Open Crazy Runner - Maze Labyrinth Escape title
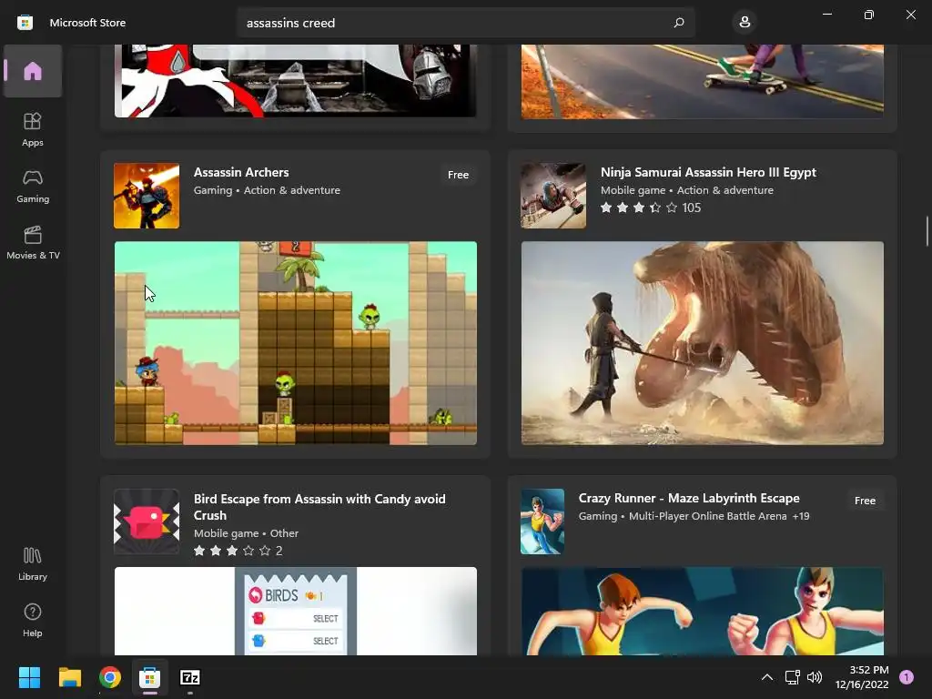This screenshot has width=932, height=699. 689,498
